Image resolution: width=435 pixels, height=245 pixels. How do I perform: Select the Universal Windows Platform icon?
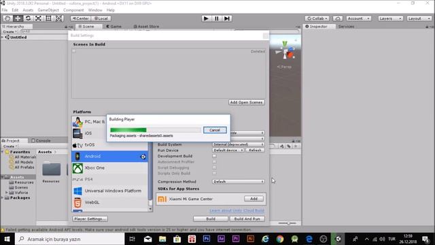77,191
